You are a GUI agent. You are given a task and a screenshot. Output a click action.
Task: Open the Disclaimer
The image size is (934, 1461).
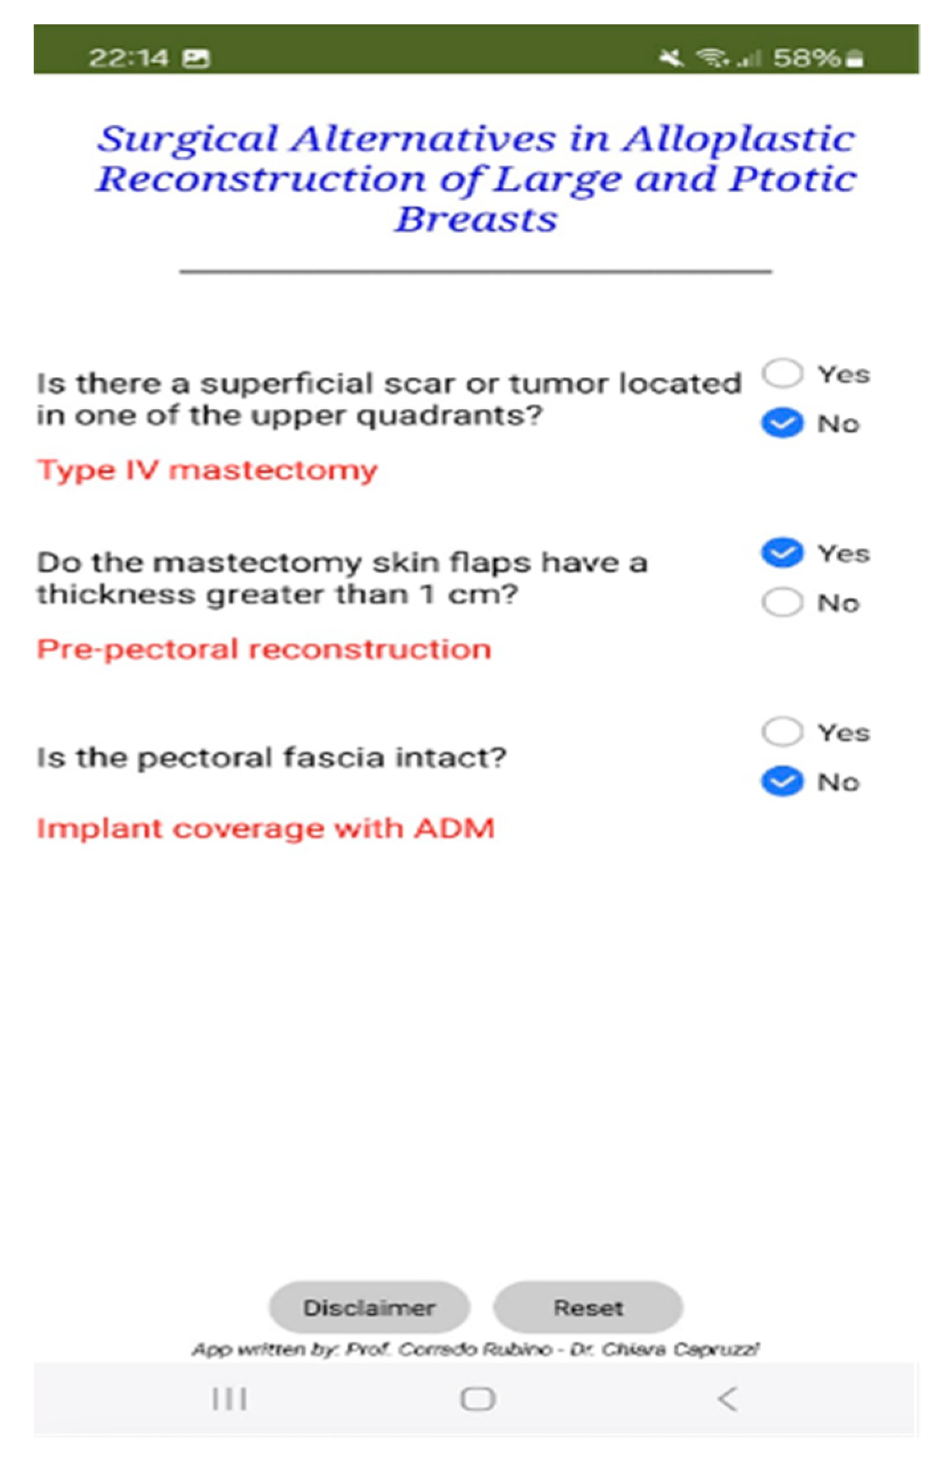point(369,1307)
